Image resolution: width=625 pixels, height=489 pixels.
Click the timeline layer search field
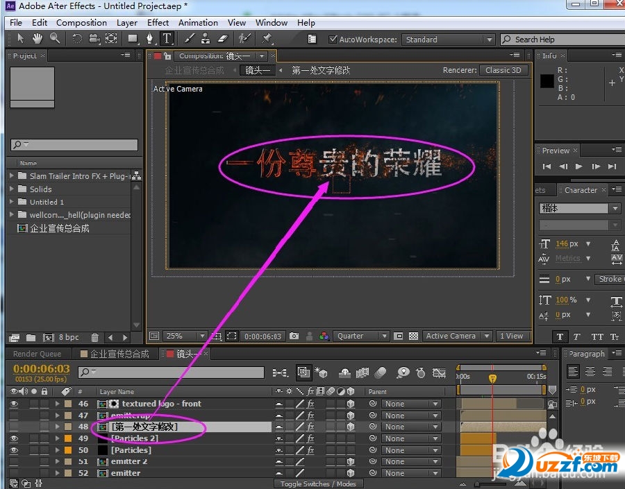click(x=171, y=372)
